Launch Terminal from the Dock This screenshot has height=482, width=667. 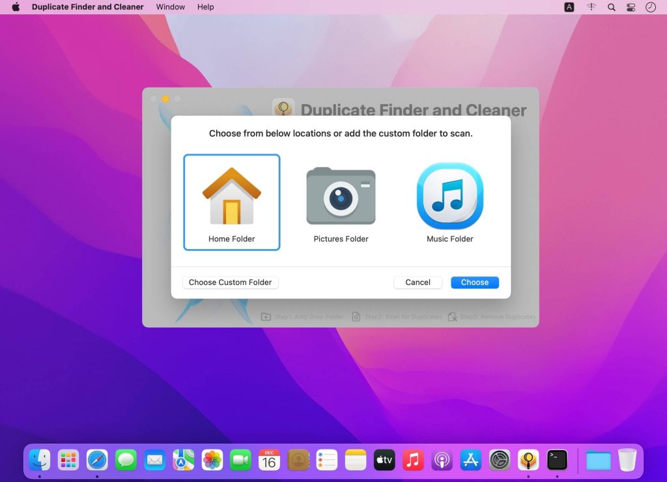(557, 460)
